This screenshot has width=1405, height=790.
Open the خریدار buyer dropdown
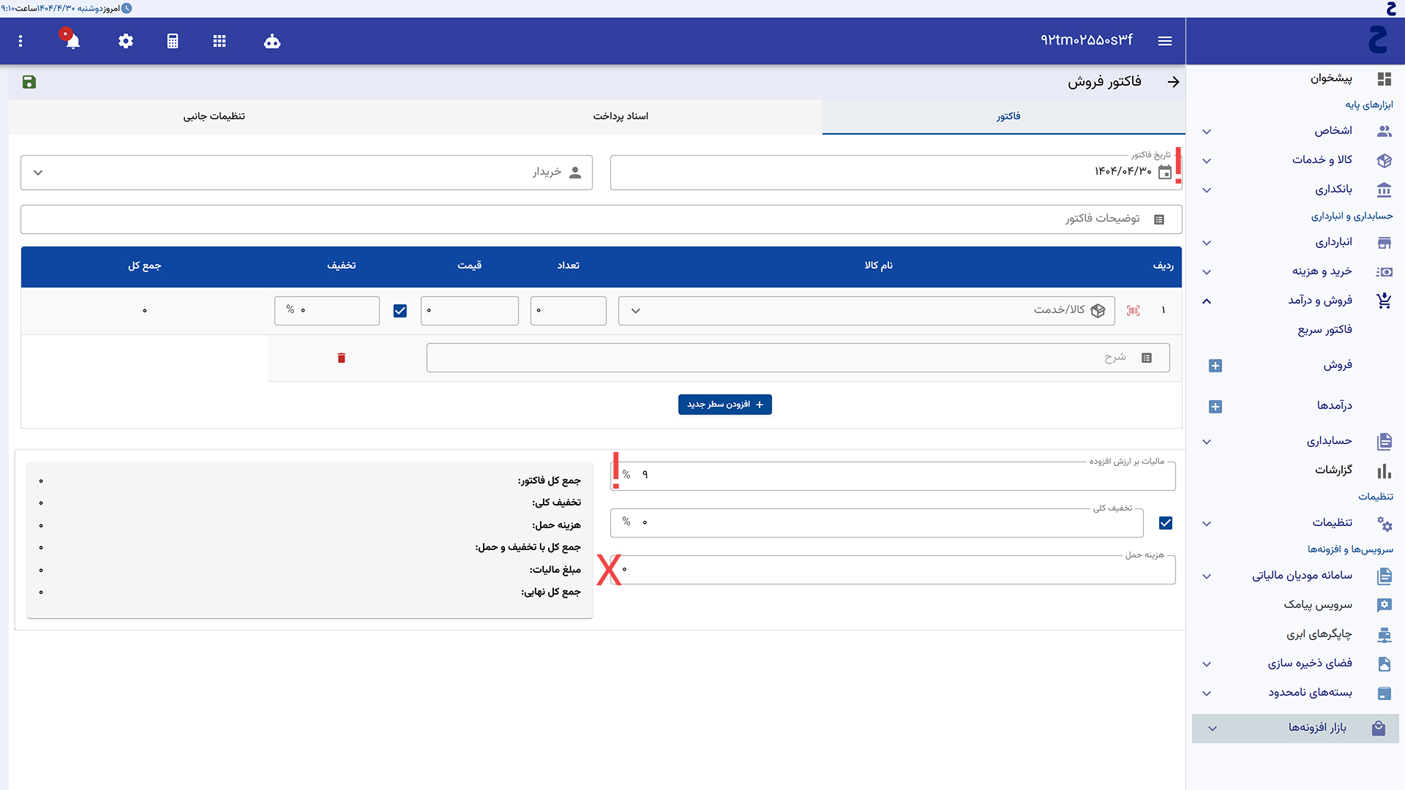(306, 173)
